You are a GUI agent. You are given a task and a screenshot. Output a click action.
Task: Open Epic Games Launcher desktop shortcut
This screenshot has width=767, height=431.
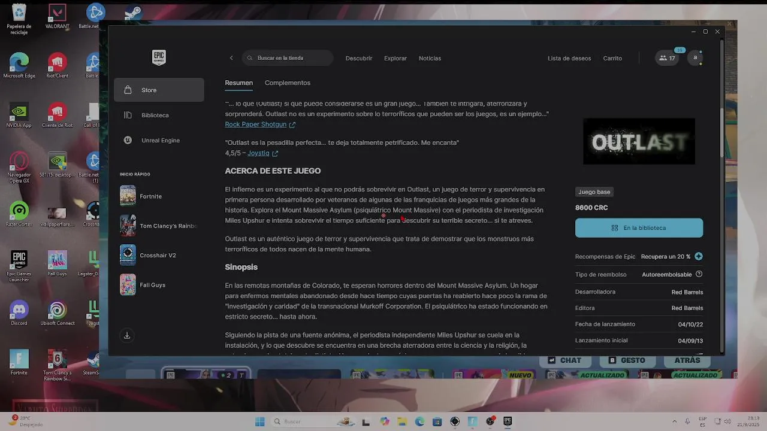click(19, 266)
